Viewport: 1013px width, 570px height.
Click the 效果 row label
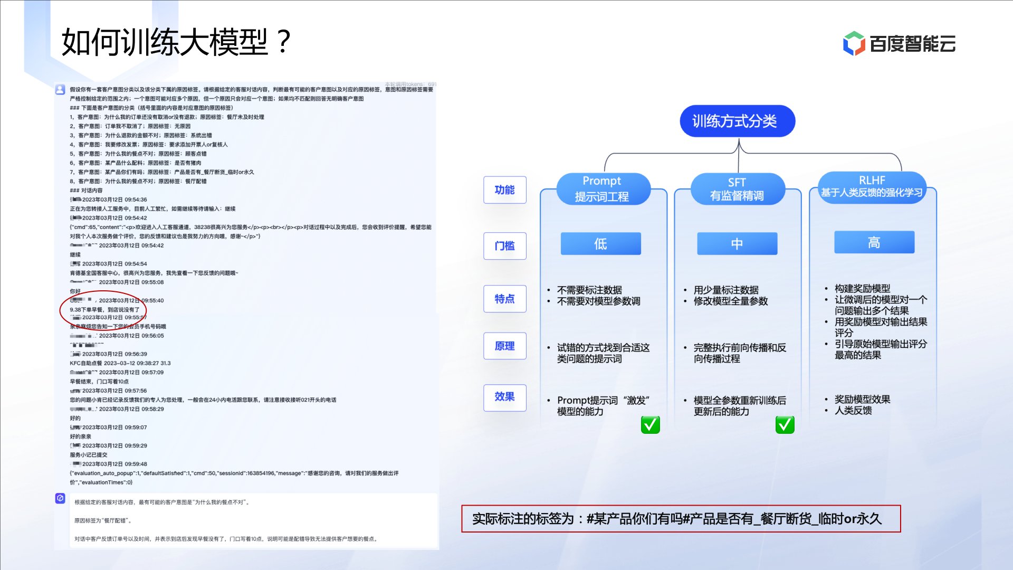(x=505, y=397)
